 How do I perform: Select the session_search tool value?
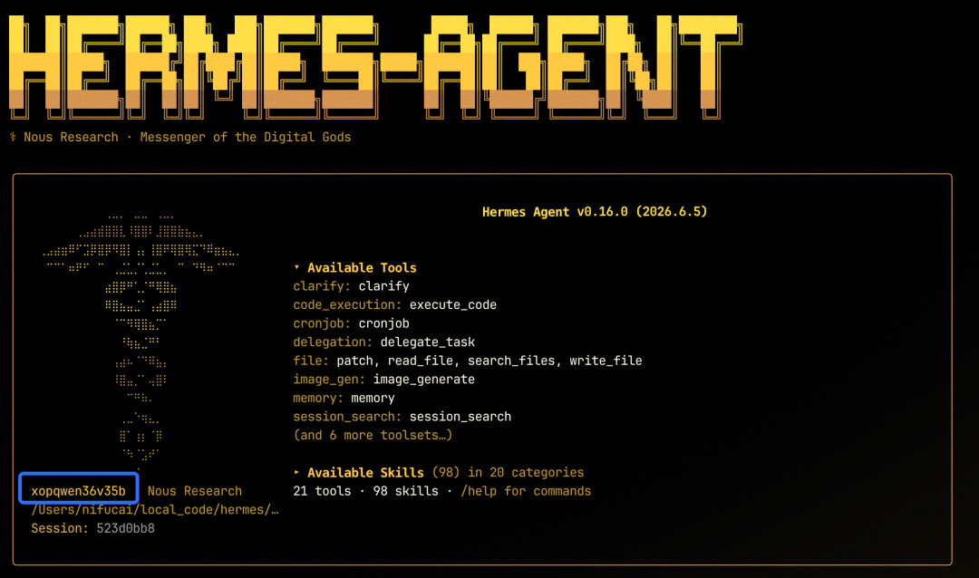tap(460, 417)
